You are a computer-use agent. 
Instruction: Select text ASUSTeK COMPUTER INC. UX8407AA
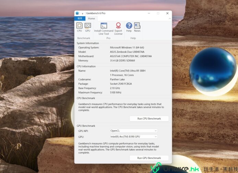pos(131,56)
